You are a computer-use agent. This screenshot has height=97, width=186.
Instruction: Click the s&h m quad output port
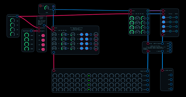pyautogui.click(x=162, y=43)
